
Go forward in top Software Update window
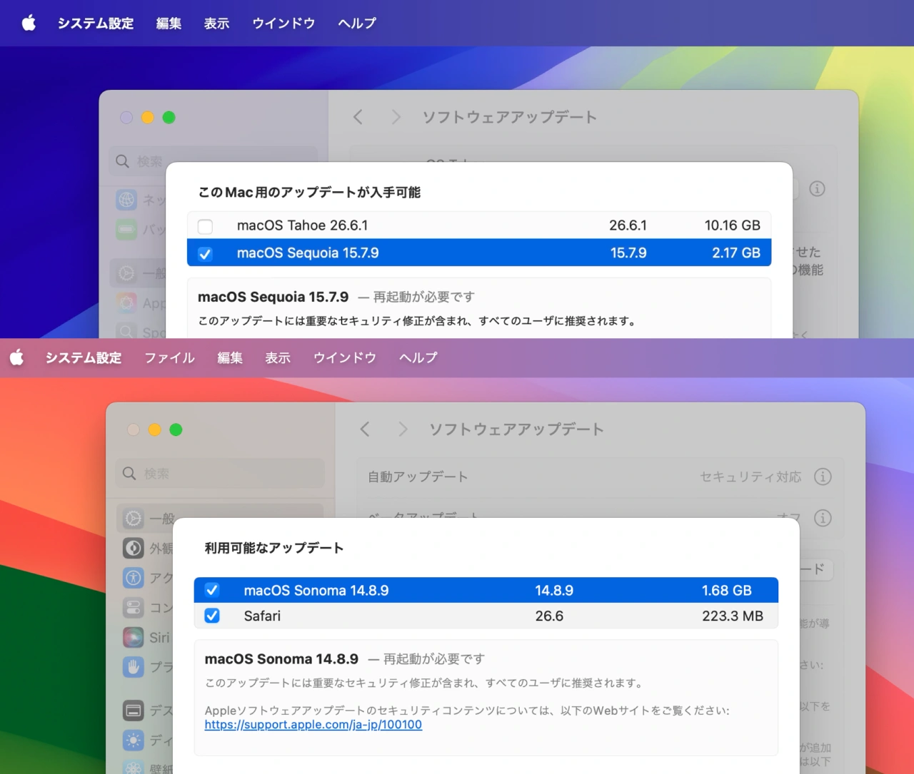396,117
